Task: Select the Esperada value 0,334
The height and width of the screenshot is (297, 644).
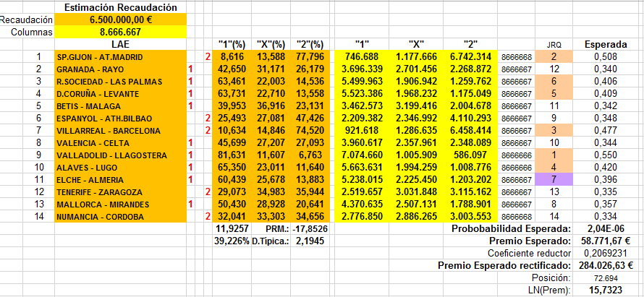Action: click(606, 217)
